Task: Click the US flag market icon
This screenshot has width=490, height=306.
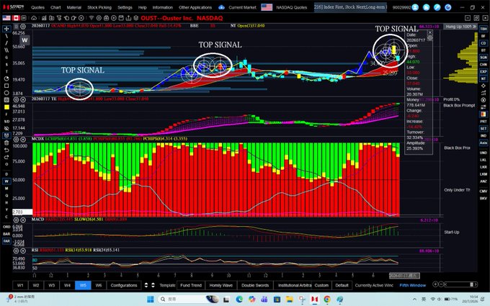Action: (6, 18)
